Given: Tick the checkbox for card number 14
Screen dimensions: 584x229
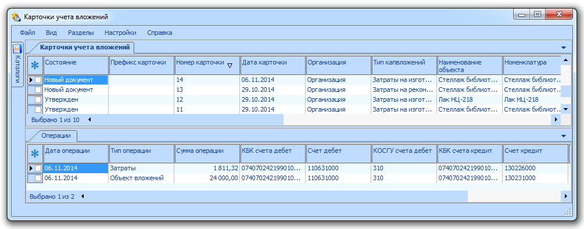Looking at the screenshot, I should coord(38,80).
